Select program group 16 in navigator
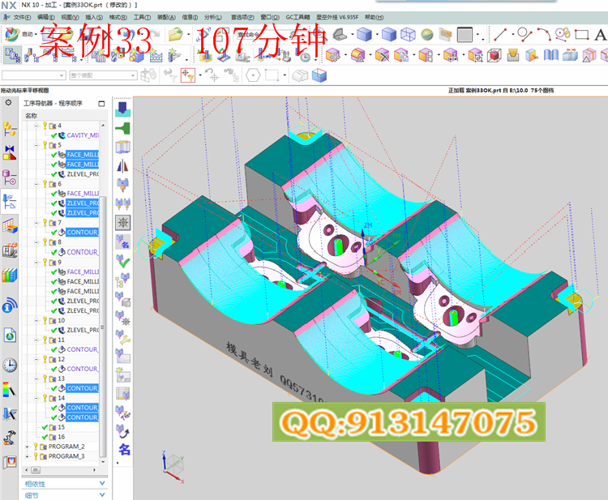The image size is (608, 500). 62,437
